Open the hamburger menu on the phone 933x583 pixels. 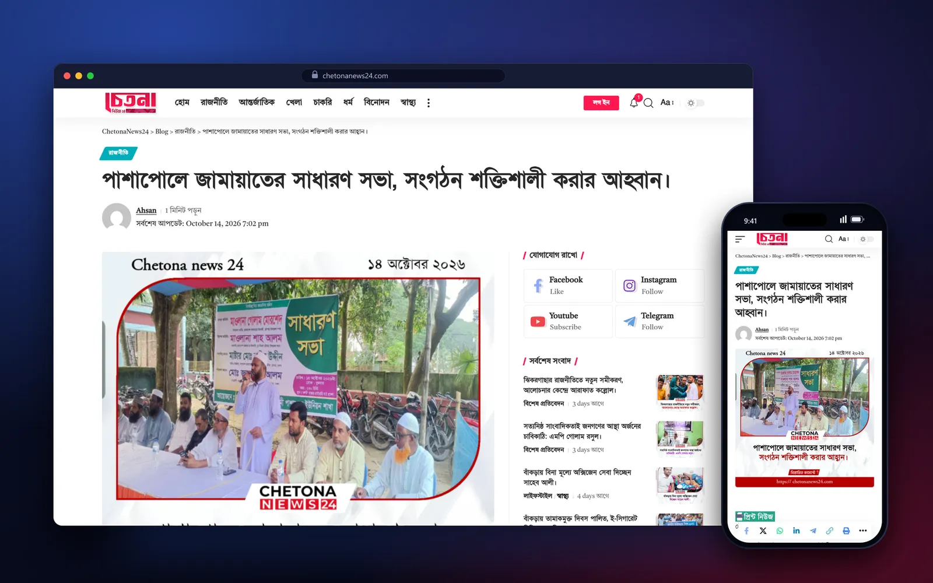point(740,239)
